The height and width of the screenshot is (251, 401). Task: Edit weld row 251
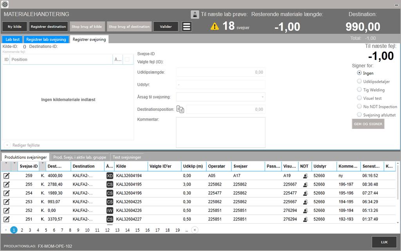pyautogui.click(x=6, y=219)
